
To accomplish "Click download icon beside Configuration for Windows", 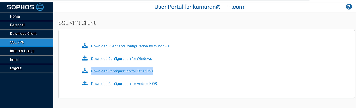I will click(85, 58).
